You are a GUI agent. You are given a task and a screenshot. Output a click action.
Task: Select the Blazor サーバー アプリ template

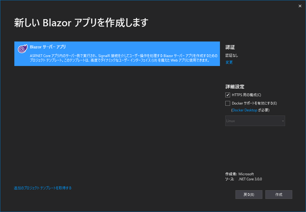(117, 54)
